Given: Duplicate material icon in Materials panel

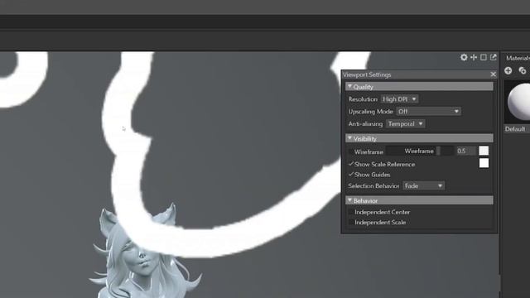Looking at the screenshot, I should pyautogui.click(x=523, y=70).
